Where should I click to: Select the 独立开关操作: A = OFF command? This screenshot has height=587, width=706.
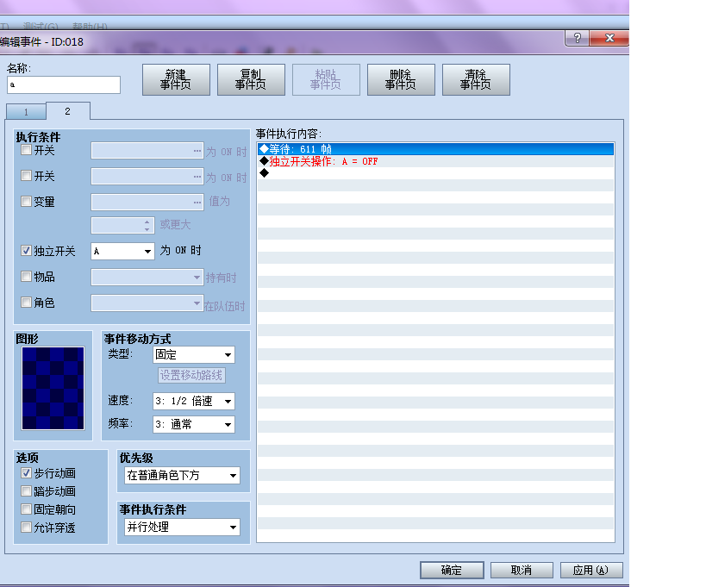pyautogui.click(x=435, y=161)
